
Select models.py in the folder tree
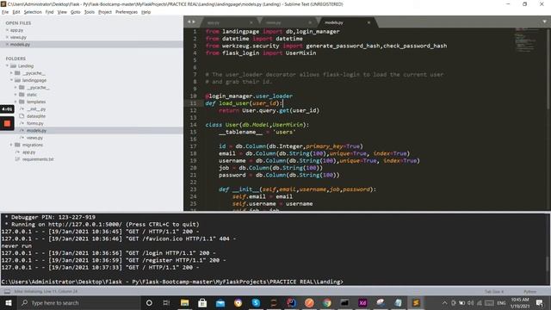click(36, 130)
